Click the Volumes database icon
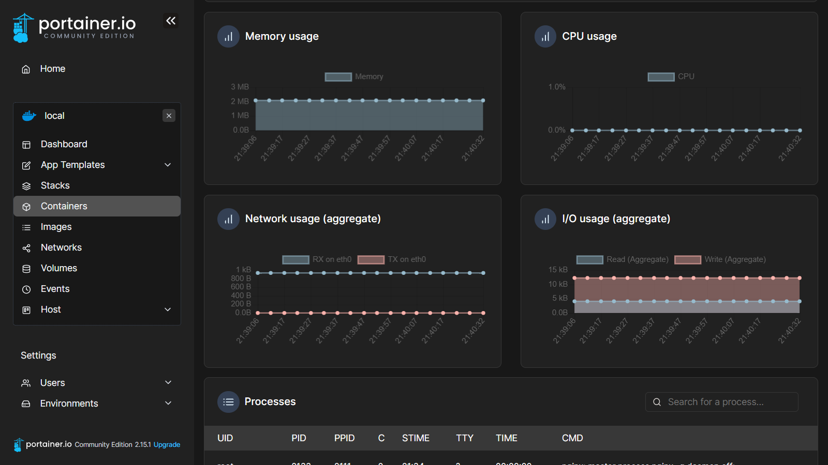The width and height of the screenshot is (828, 465). [26, 269]
